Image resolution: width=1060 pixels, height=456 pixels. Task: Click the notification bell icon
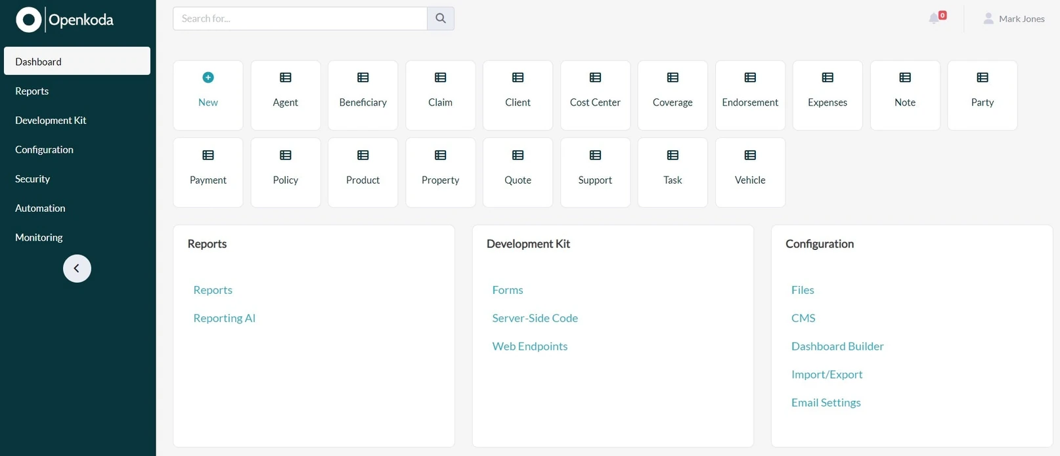pyautogui.click(x=934, y=18)
